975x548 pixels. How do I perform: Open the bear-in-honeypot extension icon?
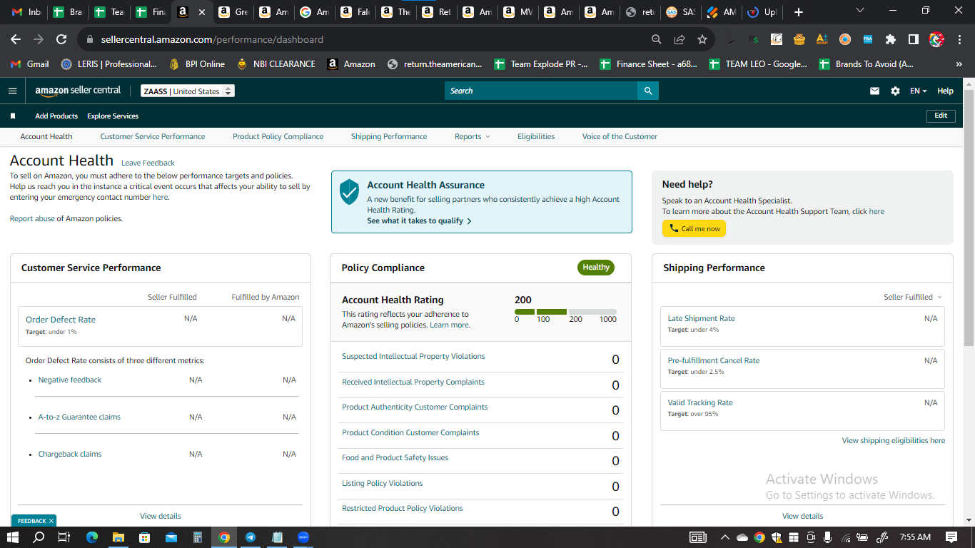(x=799, y=39)
